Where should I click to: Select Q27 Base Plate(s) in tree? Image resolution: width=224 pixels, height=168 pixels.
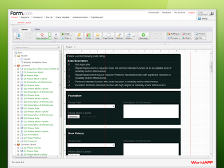click(x=32, y=138)
